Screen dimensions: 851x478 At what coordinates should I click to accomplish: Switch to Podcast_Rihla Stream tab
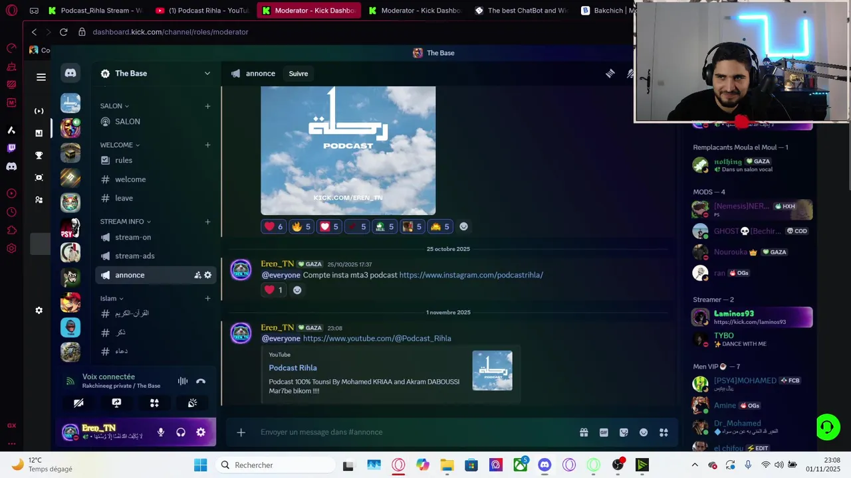click(94, 11)
